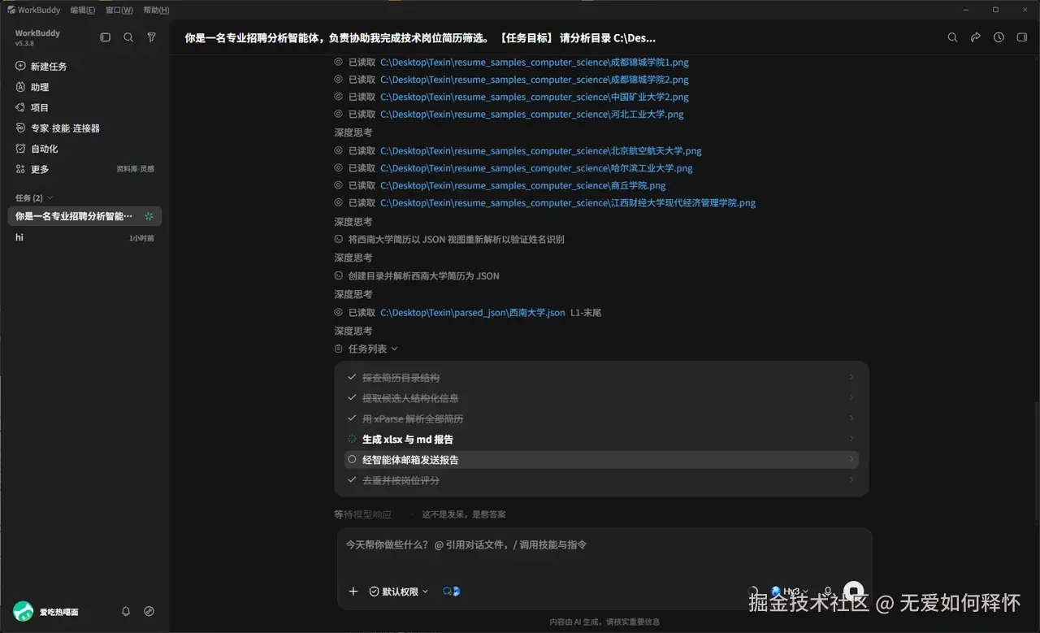Click user avatar 爱吃热喵面
Image resolution: width=1040 pixels, height=633 pixels.
click(24, 611)
